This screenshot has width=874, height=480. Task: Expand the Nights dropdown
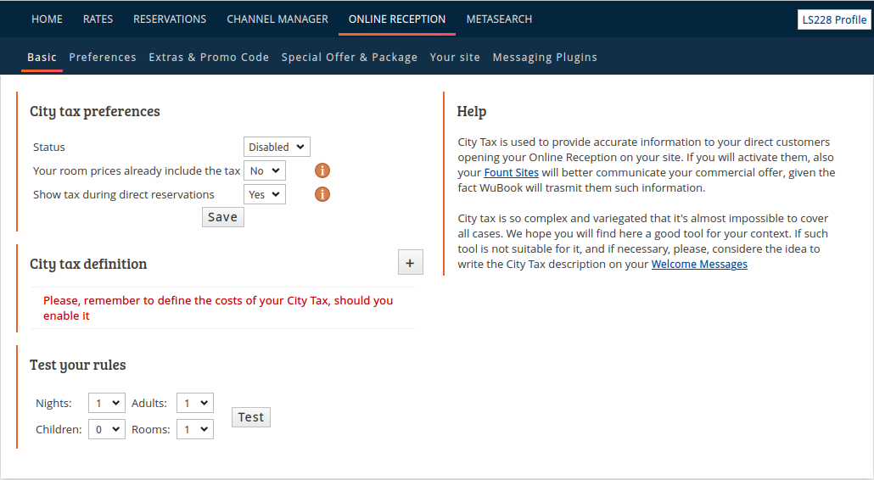pyautogui.click(x=106, y=403)
